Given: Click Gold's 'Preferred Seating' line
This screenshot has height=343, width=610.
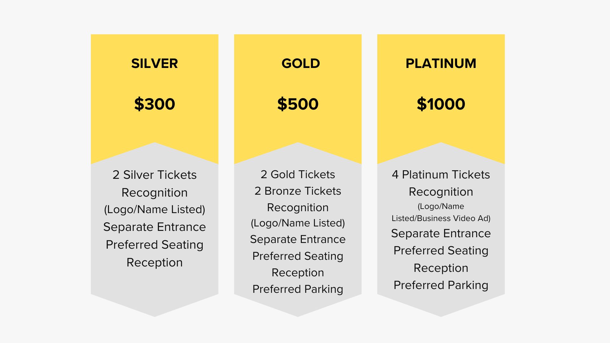Looking at the screenshot, I should tap(298, 256).
